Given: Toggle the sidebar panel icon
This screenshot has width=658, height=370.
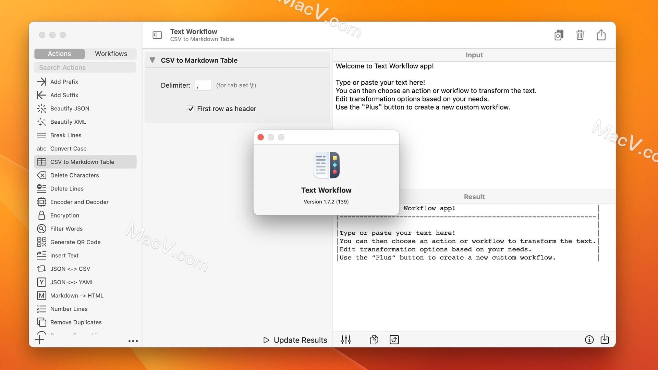Looking at the screenshot, I should click(x=157, y=35).
